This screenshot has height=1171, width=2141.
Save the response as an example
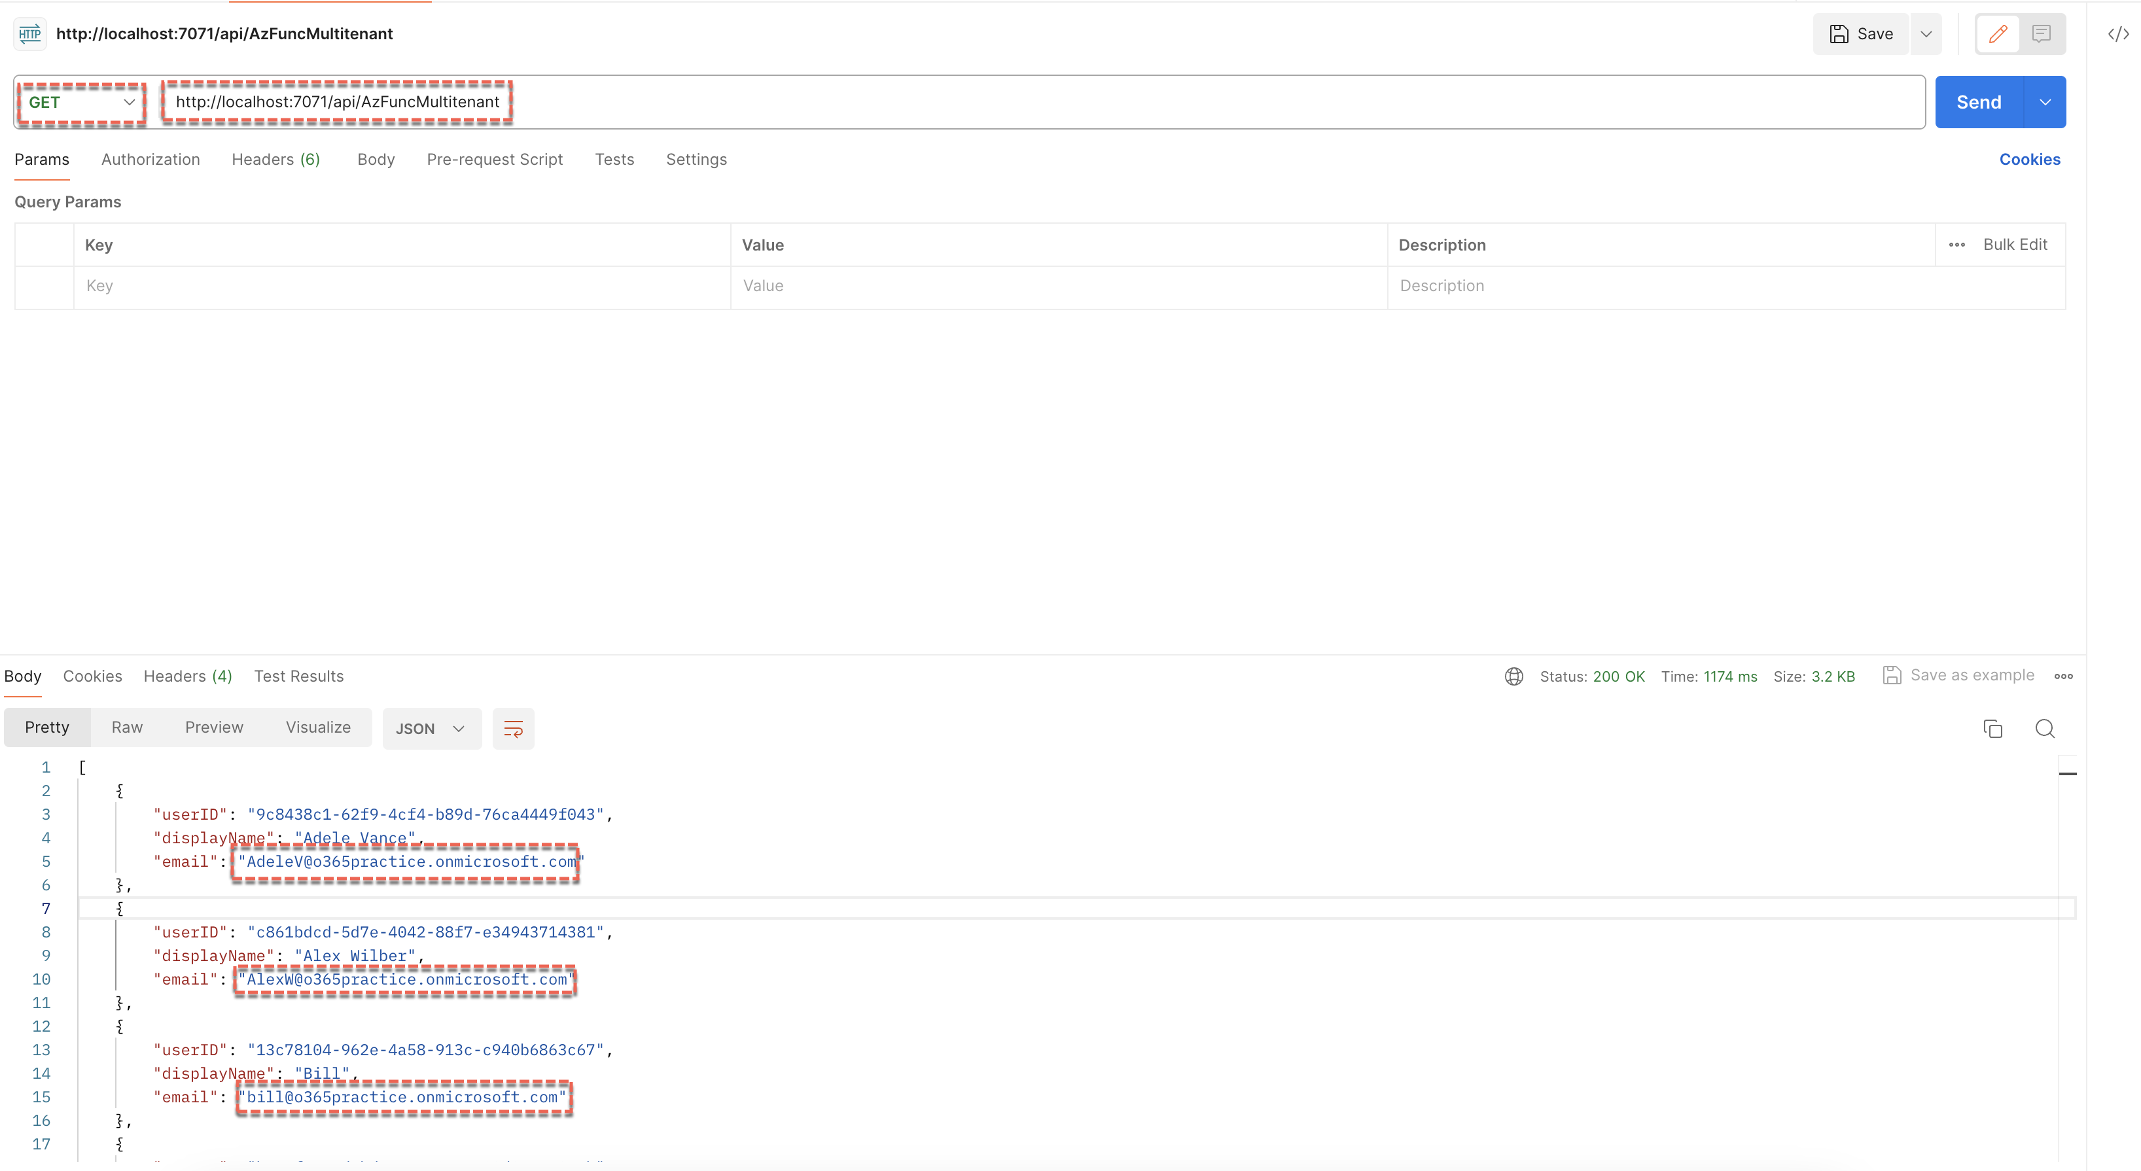[x=1959, y=675]
